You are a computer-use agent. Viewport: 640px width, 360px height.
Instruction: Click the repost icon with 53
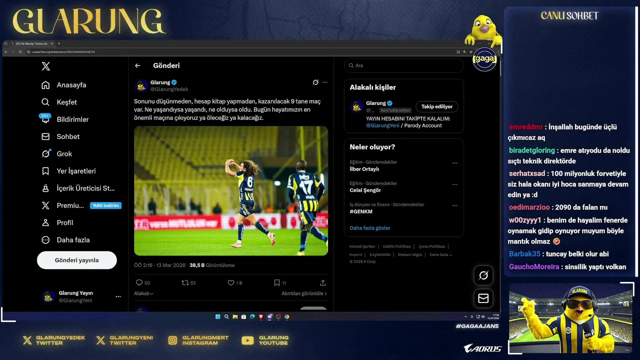coord(185,282)
